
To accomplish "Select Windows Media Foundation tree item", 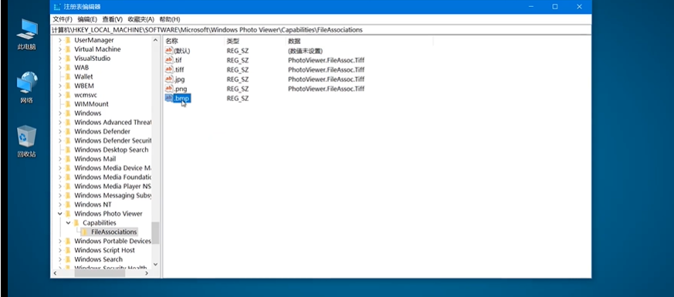I will coord(113,177).
